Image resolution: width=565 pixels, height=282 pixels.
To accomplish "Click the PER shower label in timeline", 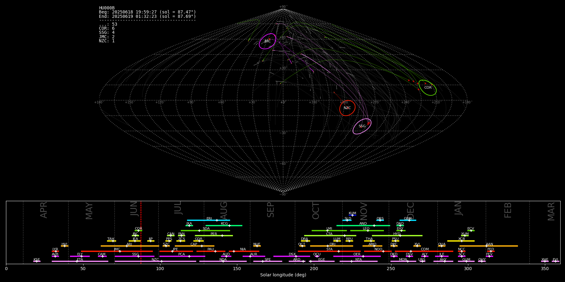I will pyautogui.click(x=214, y=234).
